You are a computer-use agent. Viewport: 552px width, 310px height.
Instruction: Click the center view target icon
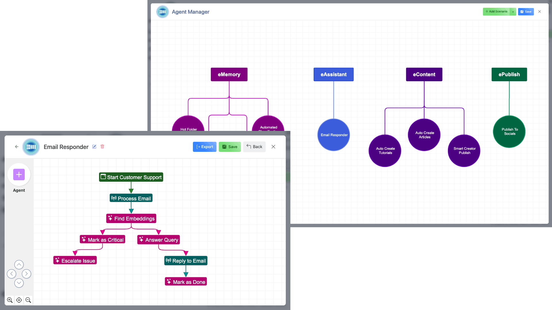[19, 300]
